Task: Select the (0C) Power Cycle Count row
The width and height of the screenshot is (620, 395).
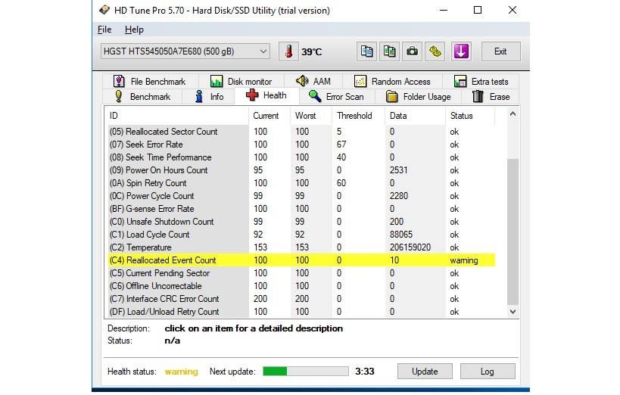Action: pyautogui.click(x=301, y=196)
